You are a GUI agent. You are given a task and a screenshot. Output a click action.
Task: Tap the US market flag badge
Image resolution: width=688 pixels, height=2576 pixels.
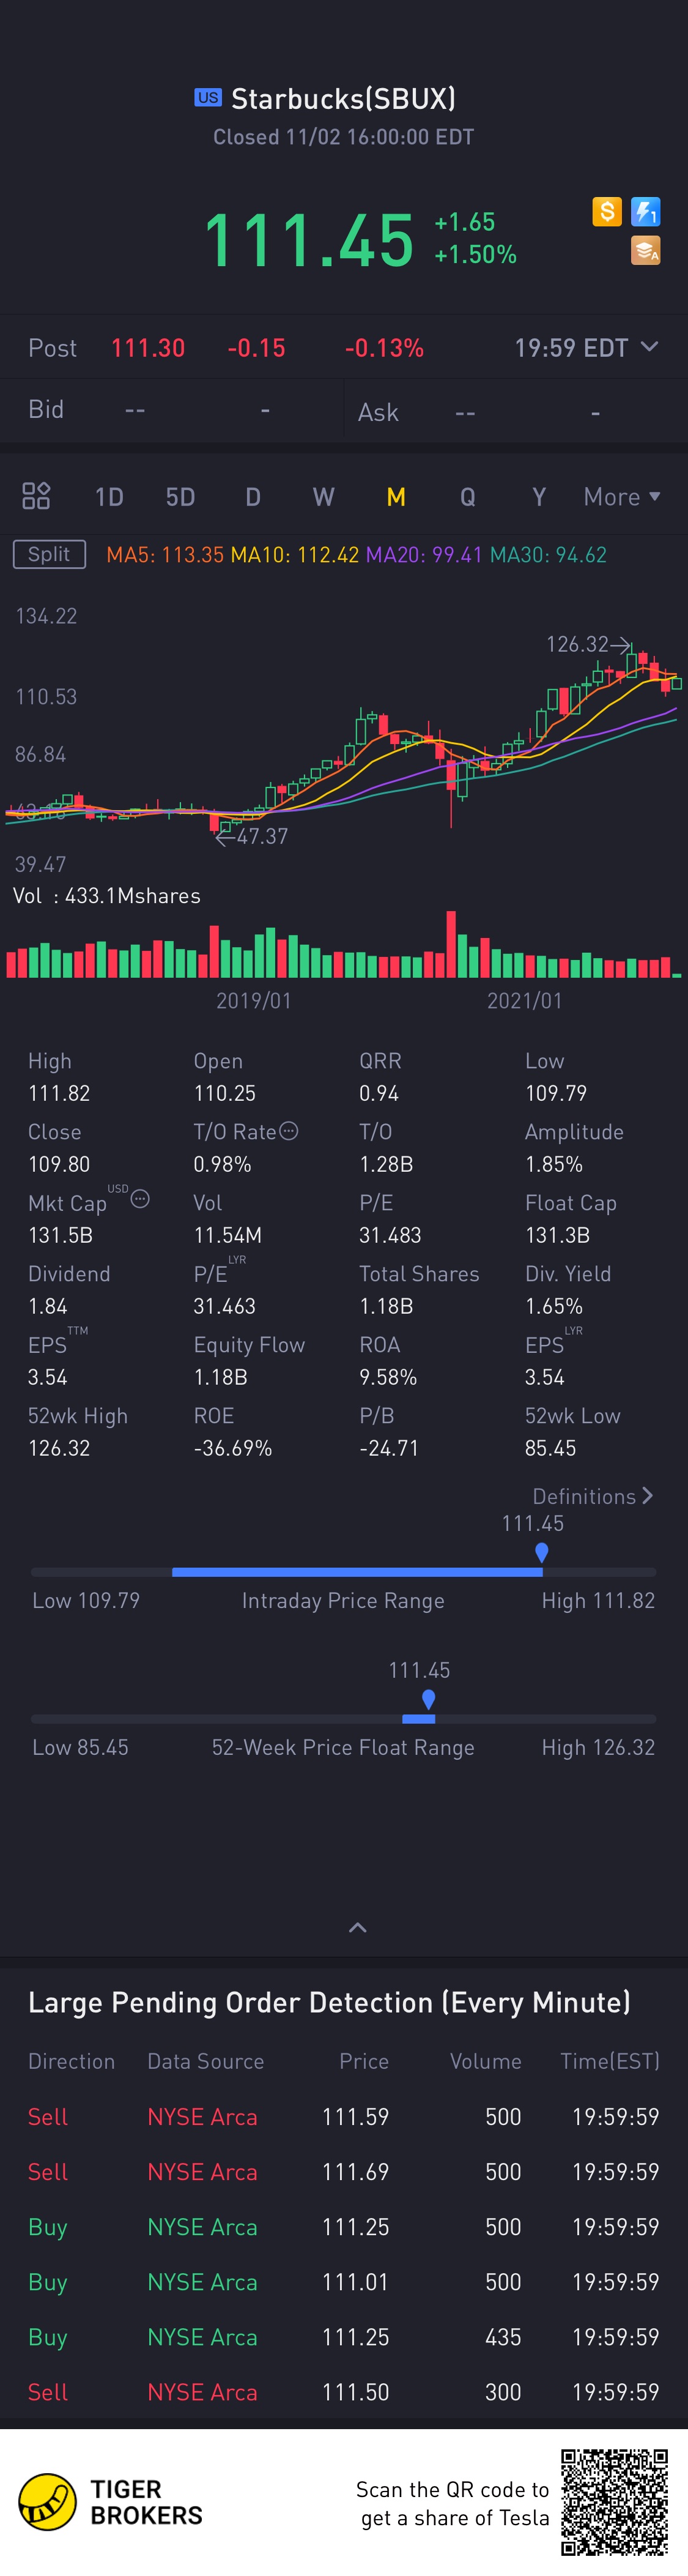[208, 98]
